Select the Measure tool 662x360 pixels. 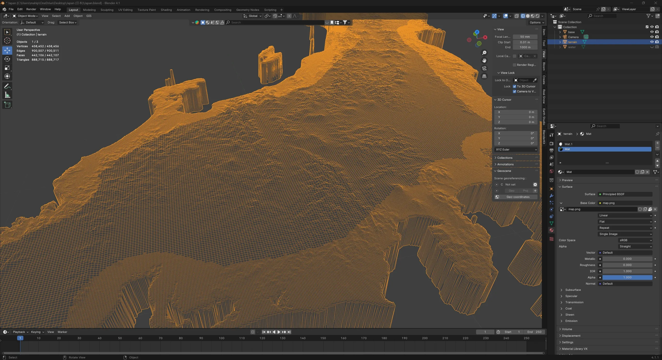coord(7,95)
